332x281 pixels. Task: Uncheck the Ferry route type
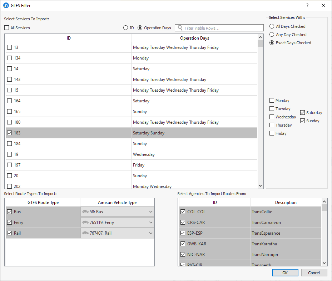[9, 223]
